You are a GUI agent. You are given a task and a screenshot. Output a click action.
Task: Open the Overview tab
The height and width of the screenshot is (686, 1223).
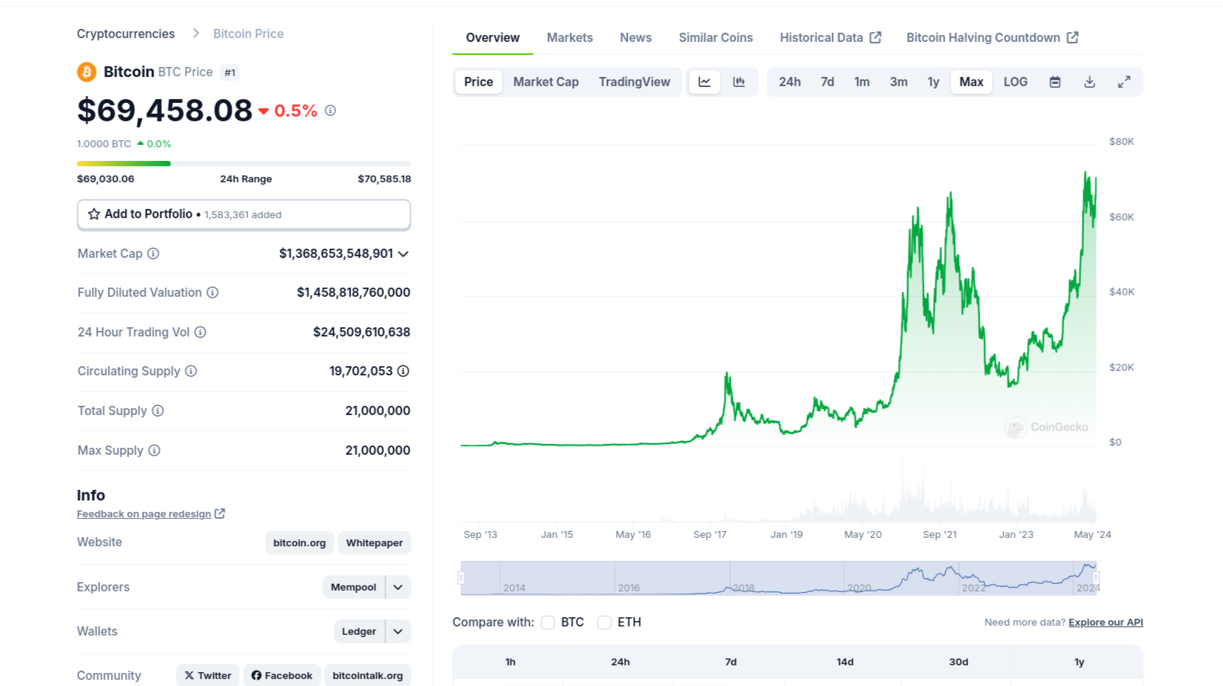[x=492, y=37]
